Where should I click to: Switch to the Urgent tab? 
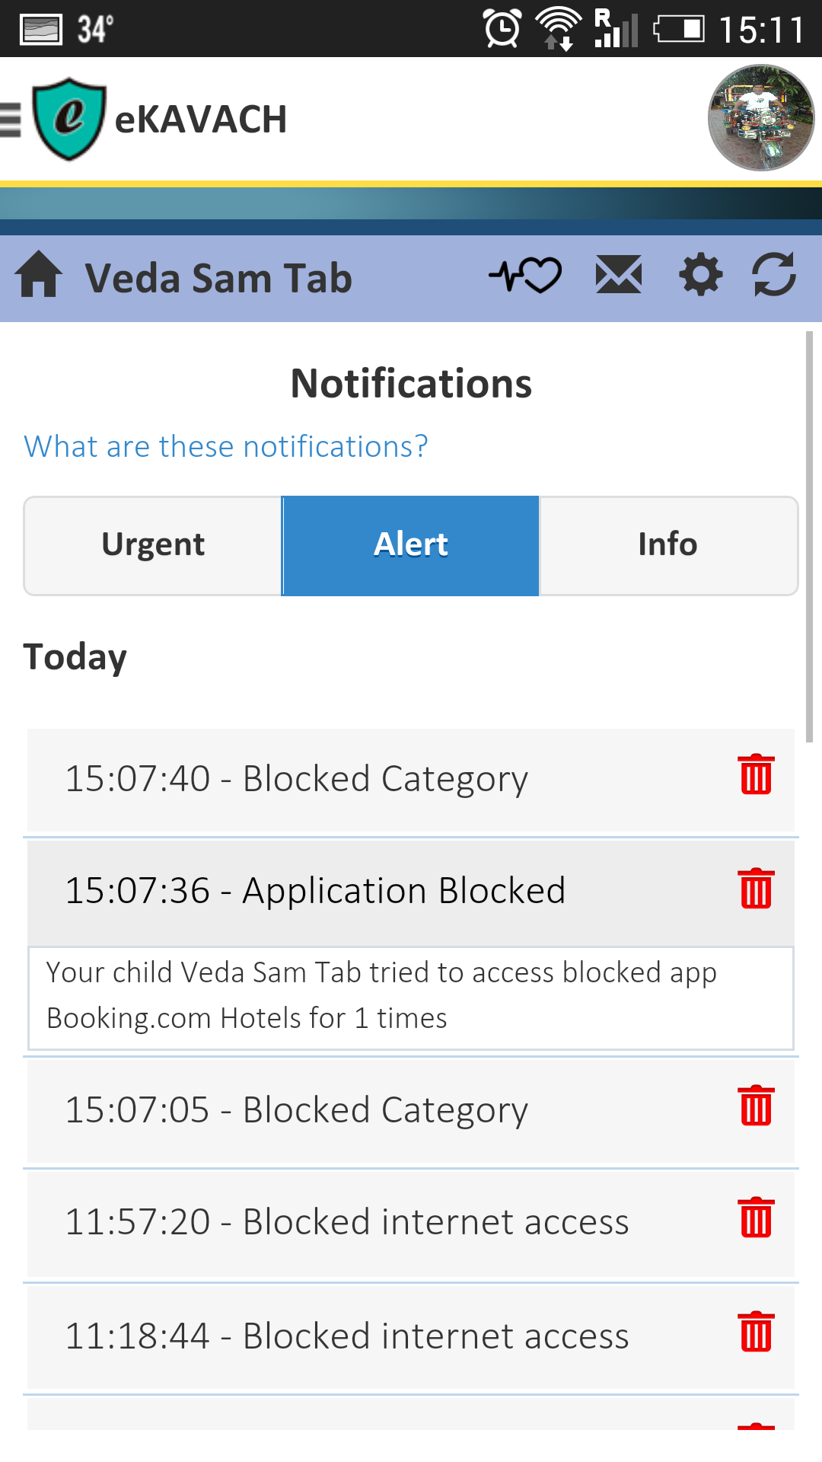(x=153, y=545)
